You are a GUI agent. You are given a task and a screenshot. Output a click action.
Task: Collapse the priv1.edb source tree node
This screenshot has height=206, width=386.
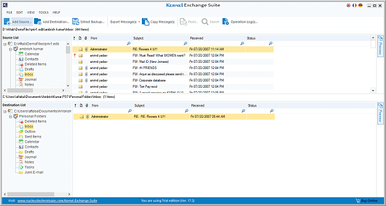5,44
